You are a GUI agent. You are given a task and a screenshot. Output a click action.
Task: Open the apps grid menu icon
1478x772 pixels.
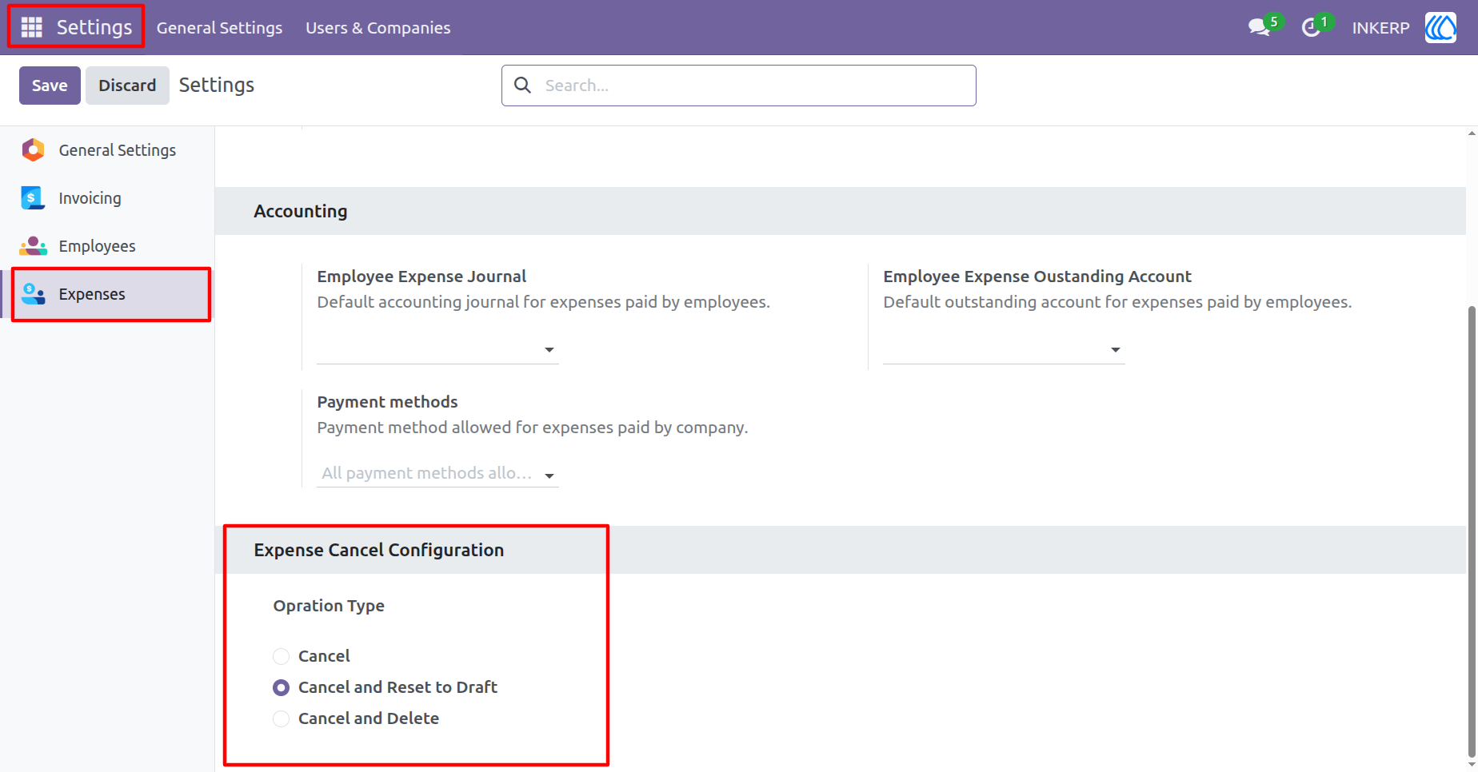coord(31,27)
